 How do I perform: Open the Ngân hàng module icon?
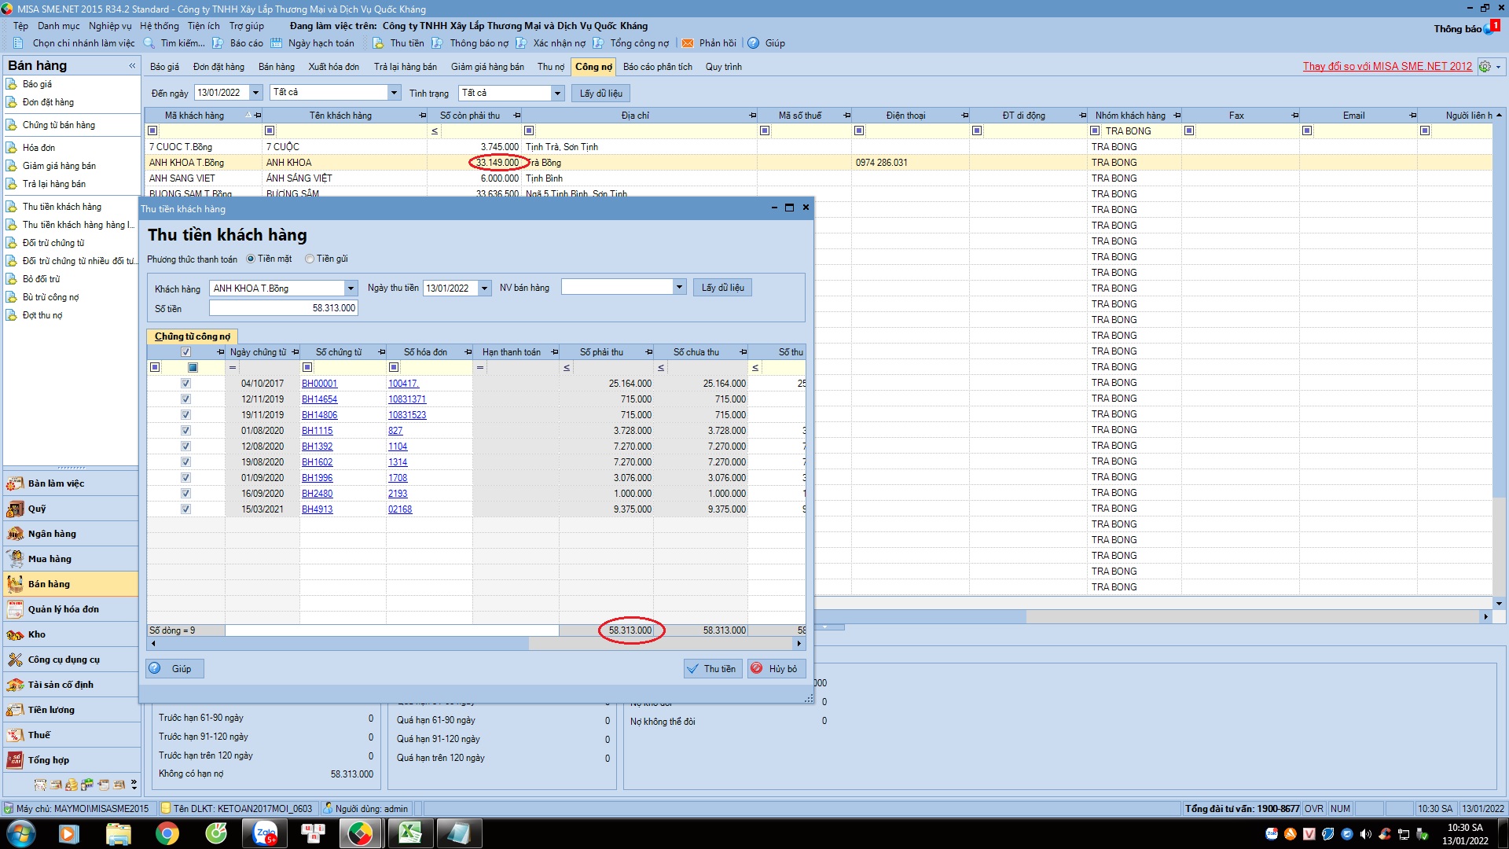pos(15,534)
